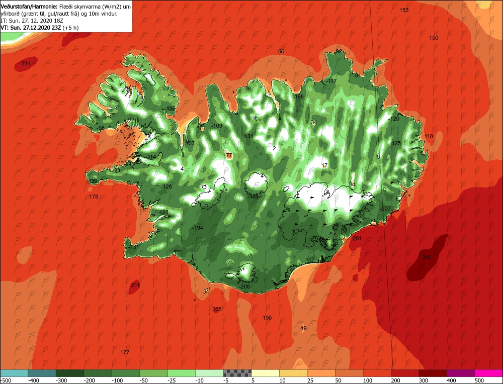503x384 pixels.
Task: Click the 114 value near Breiðafjörður
Action: click(x=152, y=157)
